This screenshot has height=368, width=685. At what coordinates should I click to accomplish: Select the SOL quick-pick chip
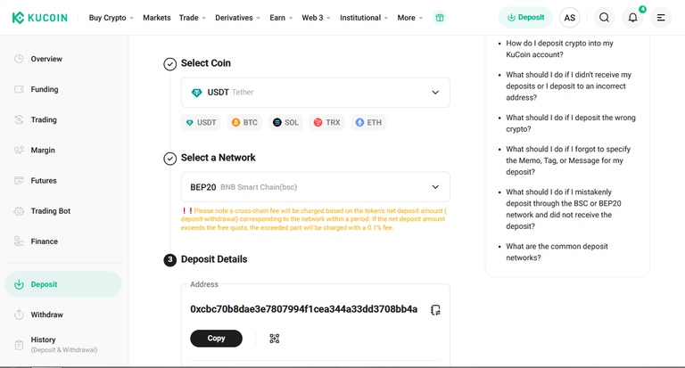285,123
